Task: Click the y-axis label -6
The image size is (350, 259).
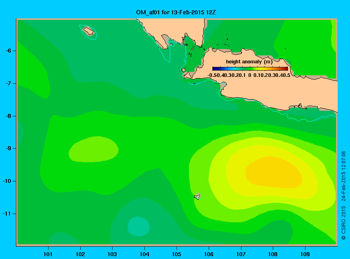Action: coord(8,51)
